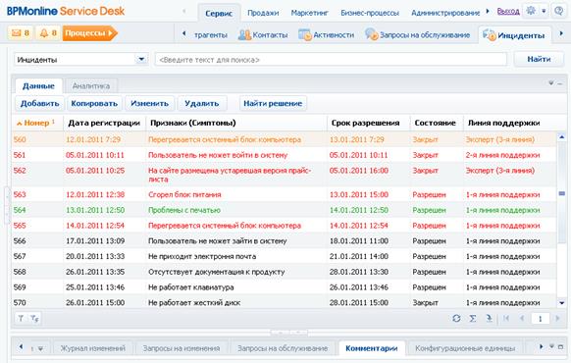
Task: Click the Найти search button
Action: (539, 59)
